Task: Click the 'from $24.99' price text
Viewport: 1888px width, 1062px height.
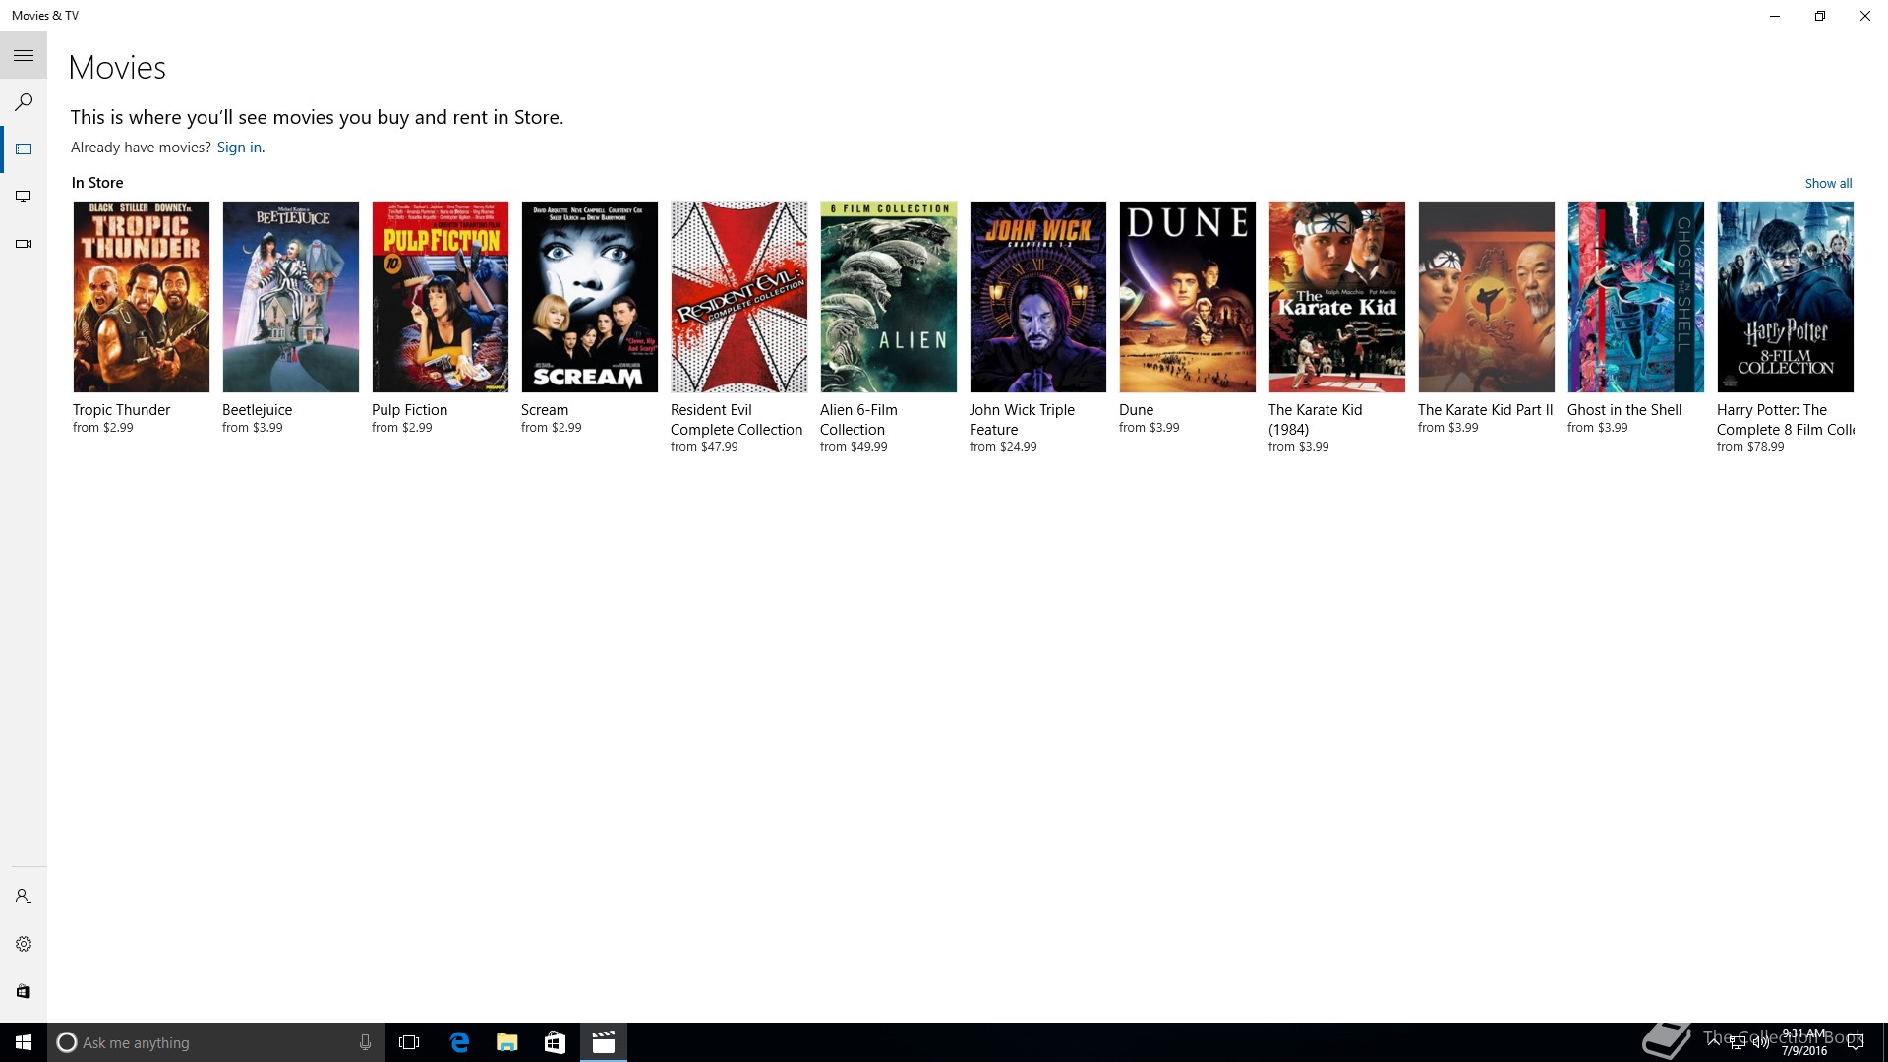Action: coord(1003,447)
